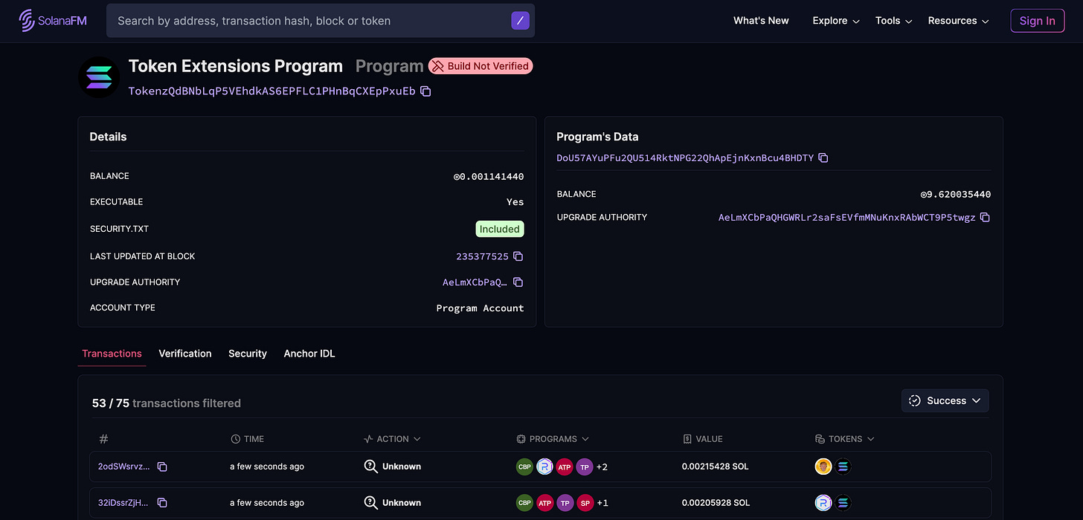Copy the last updated block number 235377525

(x=518, y=256)
